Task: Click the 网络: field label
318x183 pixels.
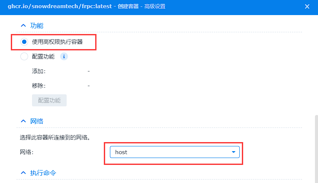Action: [x=27, y=152]
